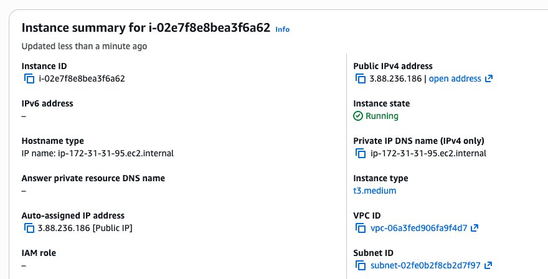Screen dimensions: 548x279
Task: Copy the Public IPv4 address
Action: coord(360,78)
